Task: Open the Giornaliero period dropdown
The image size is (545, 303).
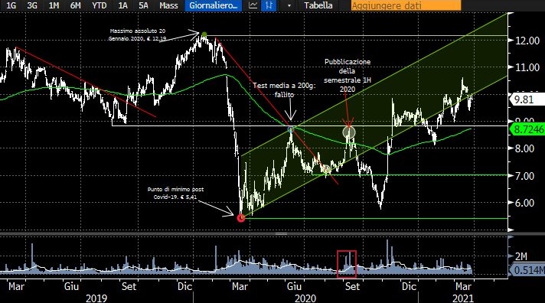Action: 214,5
